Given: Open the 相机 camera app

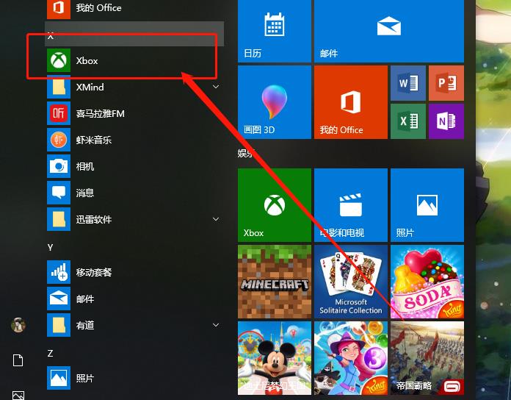Looking at the screenshot, I should (85, 166).
